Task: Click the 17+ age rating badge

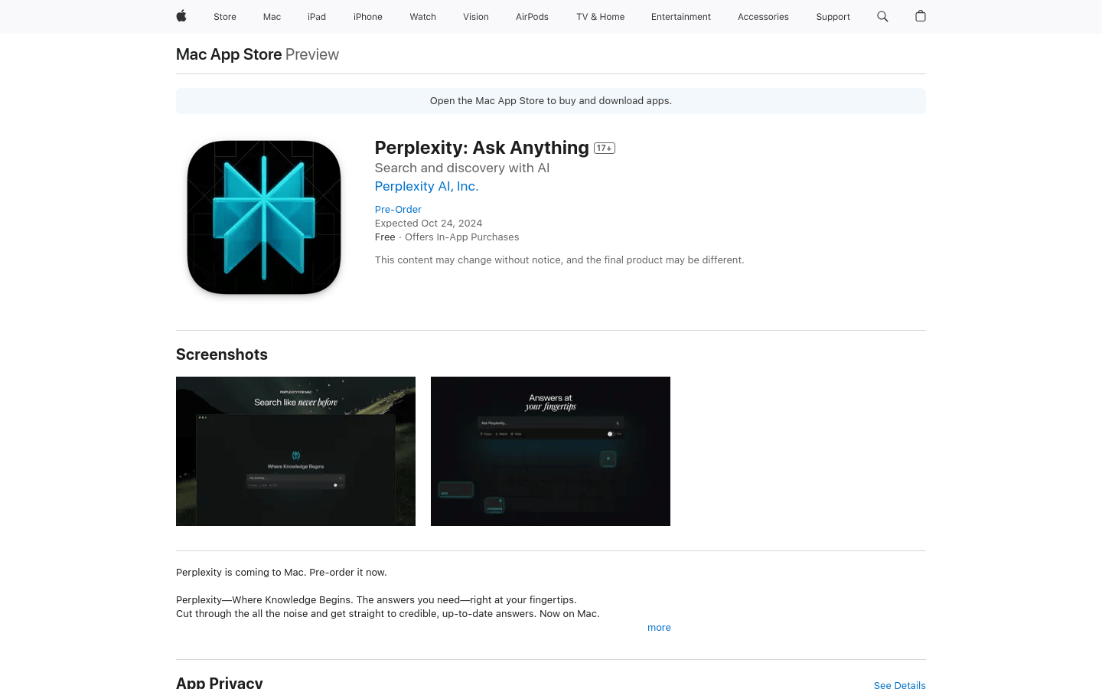Action: 605,149
